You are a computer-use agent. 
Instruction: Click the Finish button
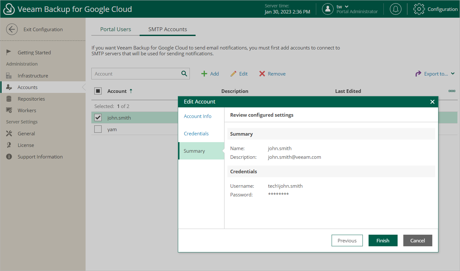pyautogui.click(x=383, y=240)
